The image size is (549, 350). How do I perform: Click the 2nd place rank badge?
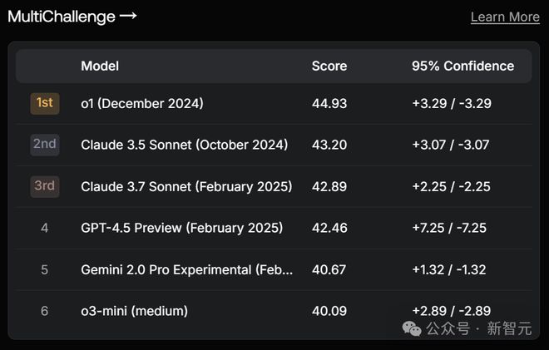(44, 145)
